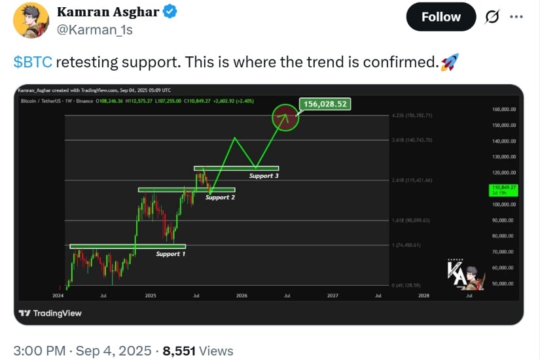The image size is (540, 359).
Task: Click the Follow button
Action: click(441, 16)
